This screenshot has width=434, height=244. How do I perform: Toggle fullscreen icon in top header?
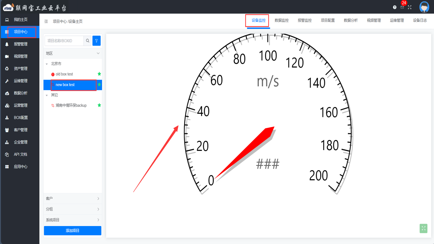(x=410, y=7)
